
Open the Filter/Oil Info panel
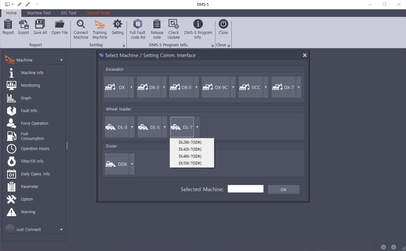(x=32, y=161)
